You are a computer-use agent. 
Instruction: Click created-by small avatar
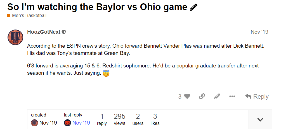[34, 123]
